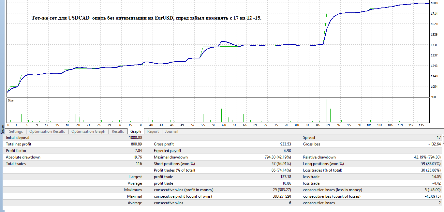Image resolution: width=444 pixels, height=212 pixels.
Task: Open the Optimization Results tab
Action: (47, 131)
